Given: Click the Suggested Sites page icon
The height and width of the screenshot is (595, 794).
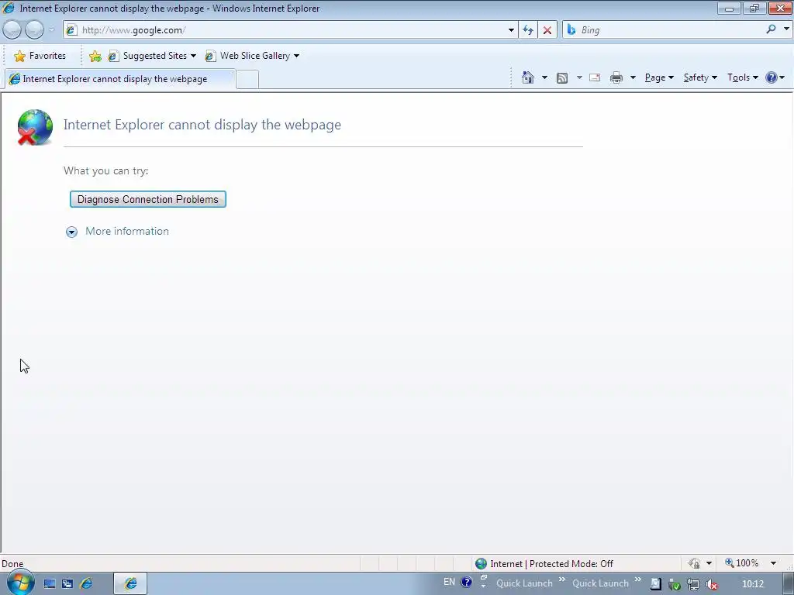Looking at the screenshot, I should pyautogui.click(x=113, y=56).
